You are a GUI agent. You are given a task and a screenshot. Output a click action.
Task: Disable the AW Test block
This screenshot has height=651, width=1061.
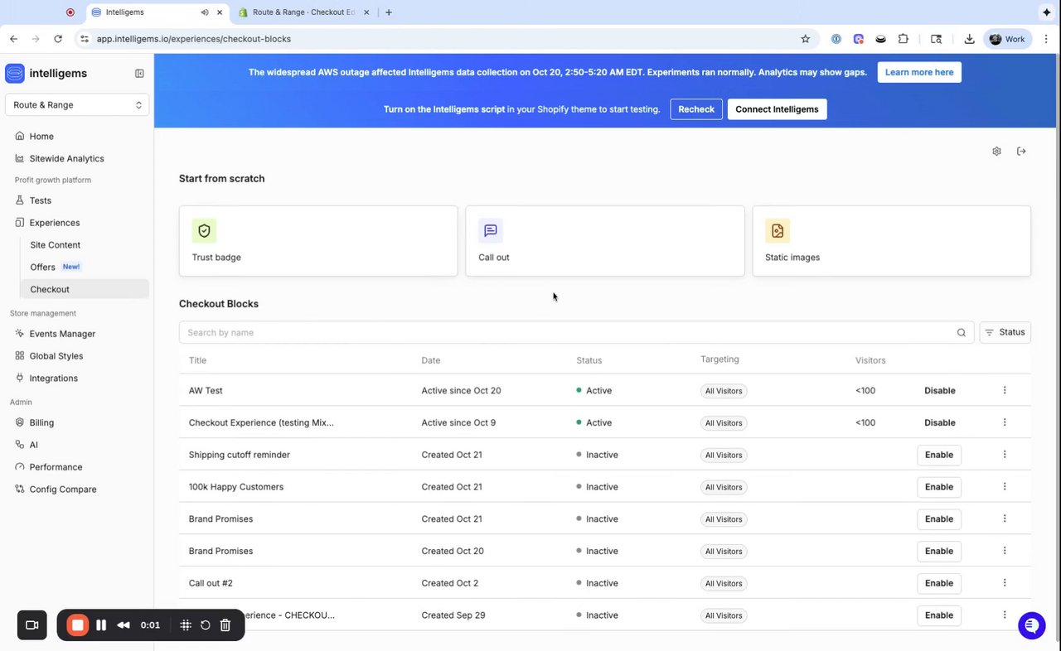940,390
